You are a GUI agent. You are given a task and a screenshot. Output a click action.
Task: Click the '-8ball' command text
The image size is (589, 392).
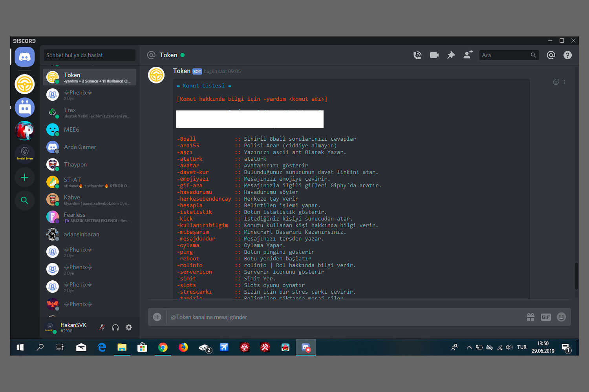(x=187, y=139)
